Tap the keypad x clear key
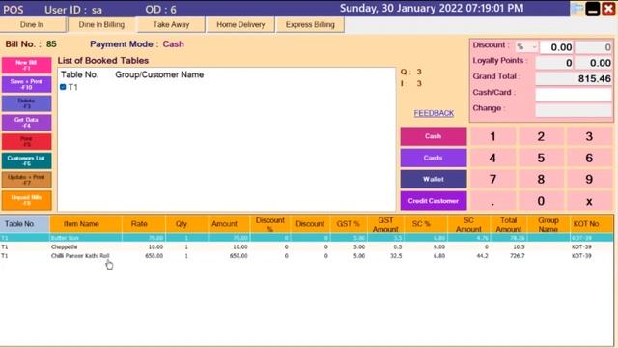The height and width of the screenshot is (348, 618). (x=589, y=201)
